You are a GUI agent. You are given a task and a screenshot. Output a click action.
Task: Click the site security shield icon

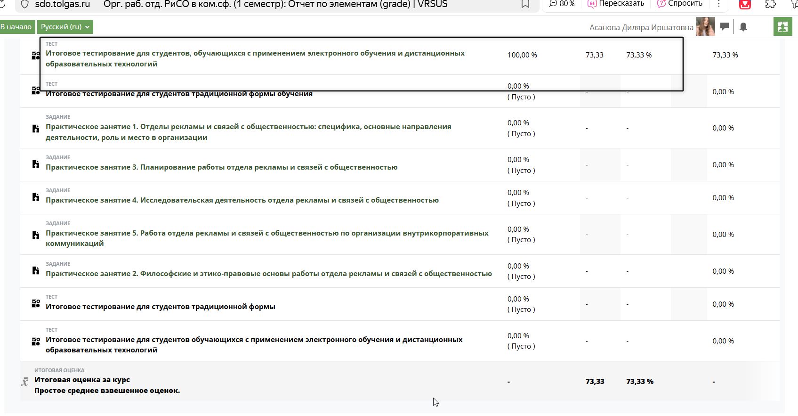(25, 4)
